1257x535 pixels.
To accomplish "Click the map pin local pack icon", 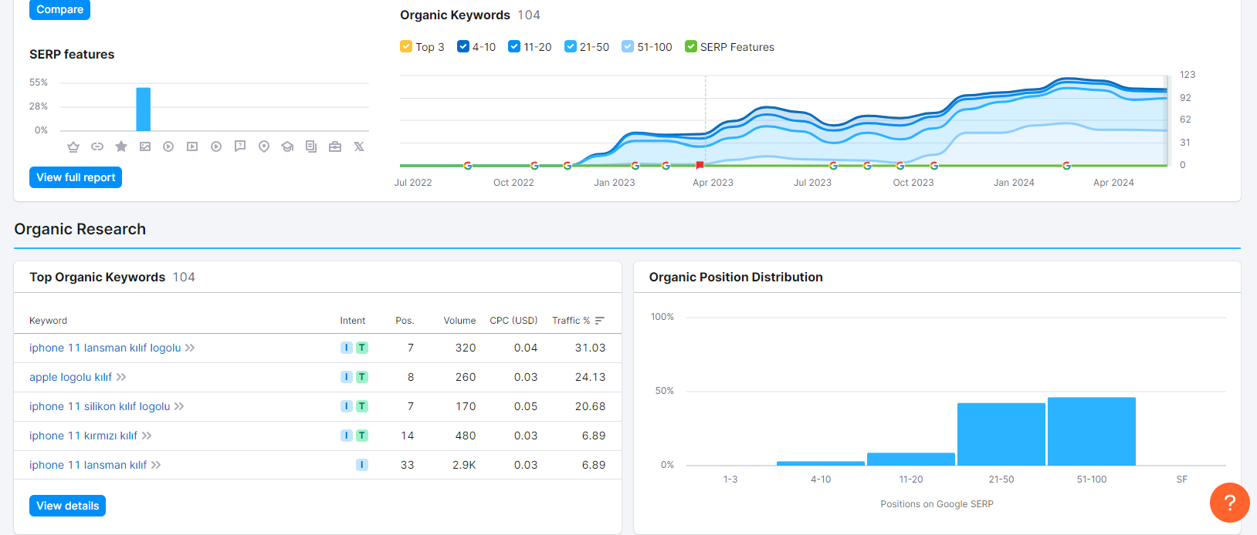I will click(x=264, y=146).
